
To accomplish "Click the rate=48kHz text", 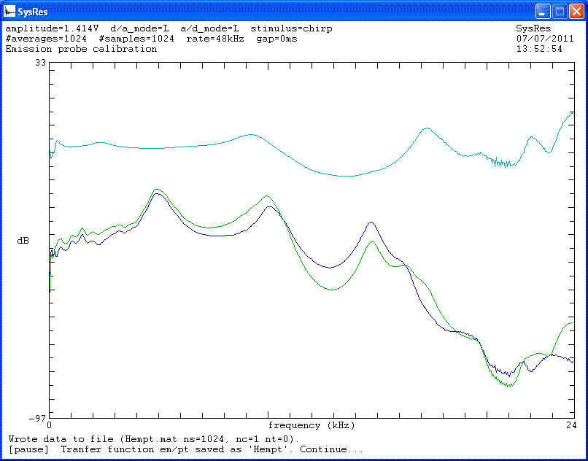I will pos(215,39).
